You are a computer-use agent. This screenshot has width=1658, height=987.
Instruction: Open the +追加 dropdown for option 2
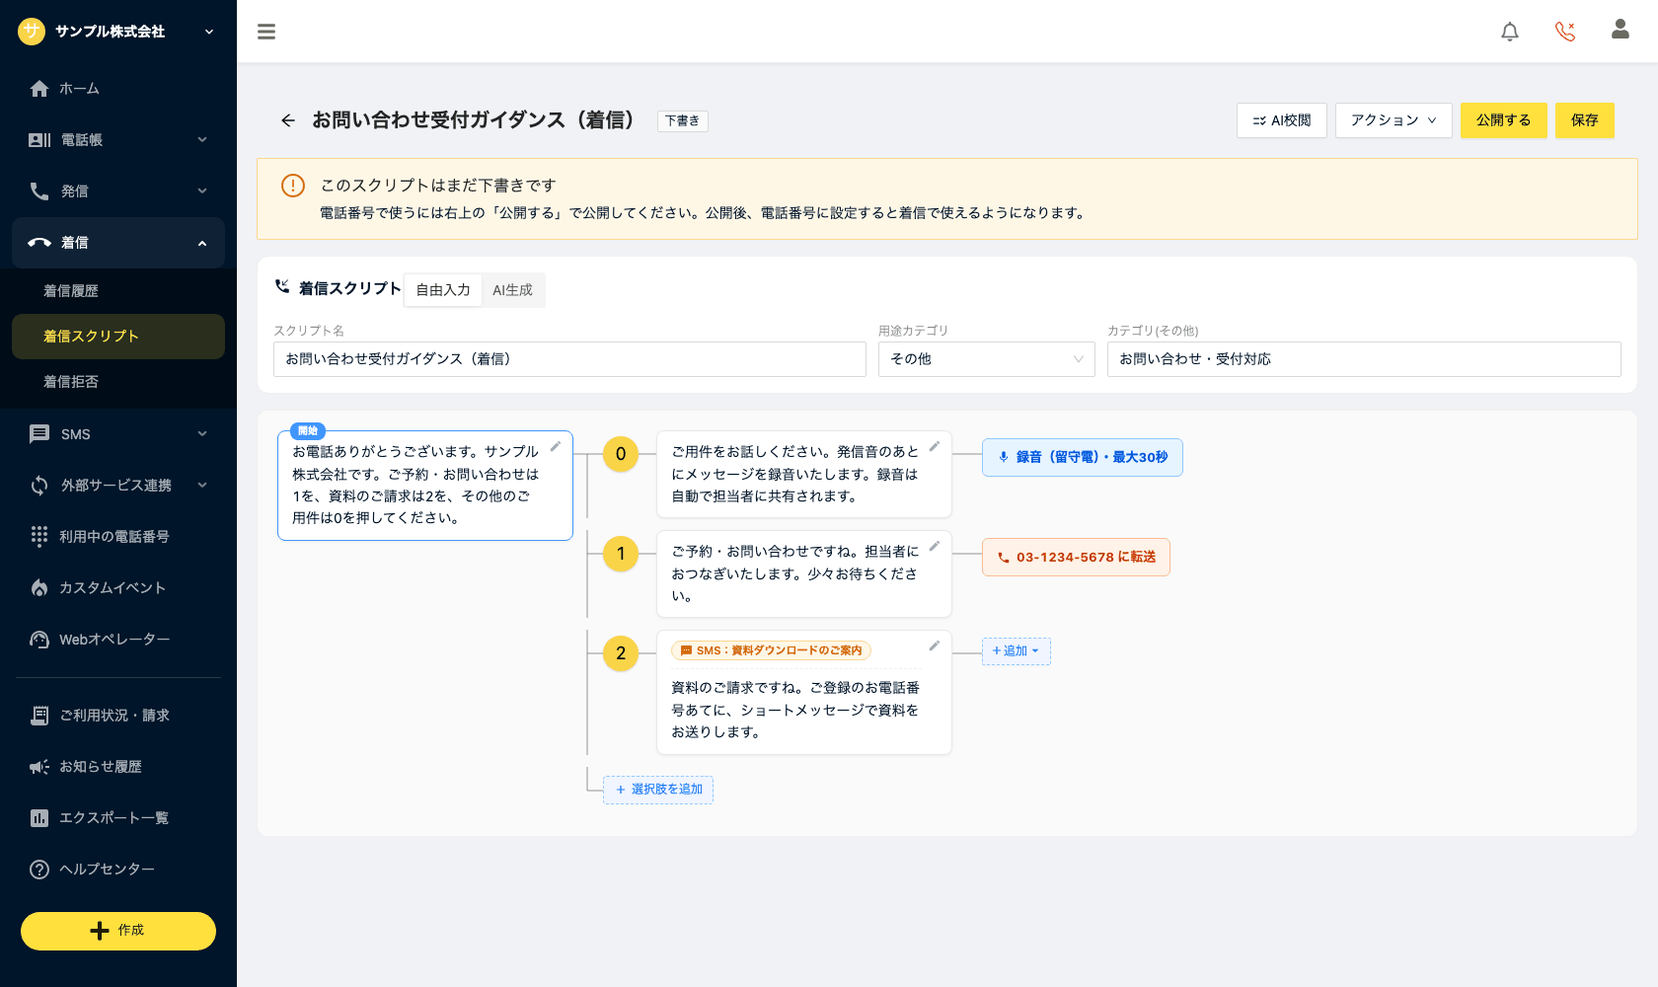[x=1017, y=651]
